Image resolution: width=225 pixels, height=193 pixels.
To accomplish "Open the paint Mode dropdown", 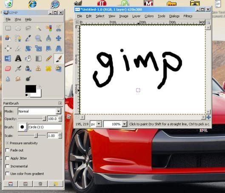I will [59, 111].
